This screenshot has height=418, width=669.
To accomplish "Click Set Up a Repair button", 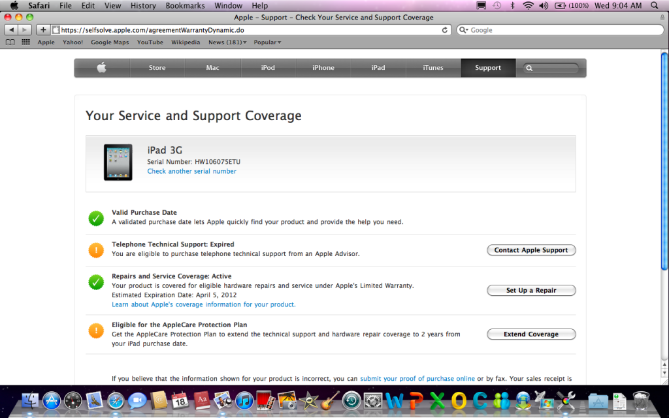I will (x=531, y=290).
